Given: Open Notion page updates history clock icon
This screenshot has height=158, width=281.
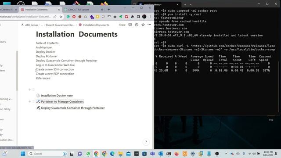Looking at the screenshot, I should pos(137,25).
